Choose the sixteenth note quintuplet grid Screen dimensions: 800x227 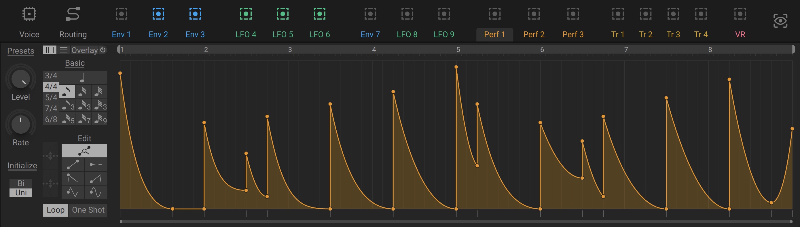pos(67,119)
